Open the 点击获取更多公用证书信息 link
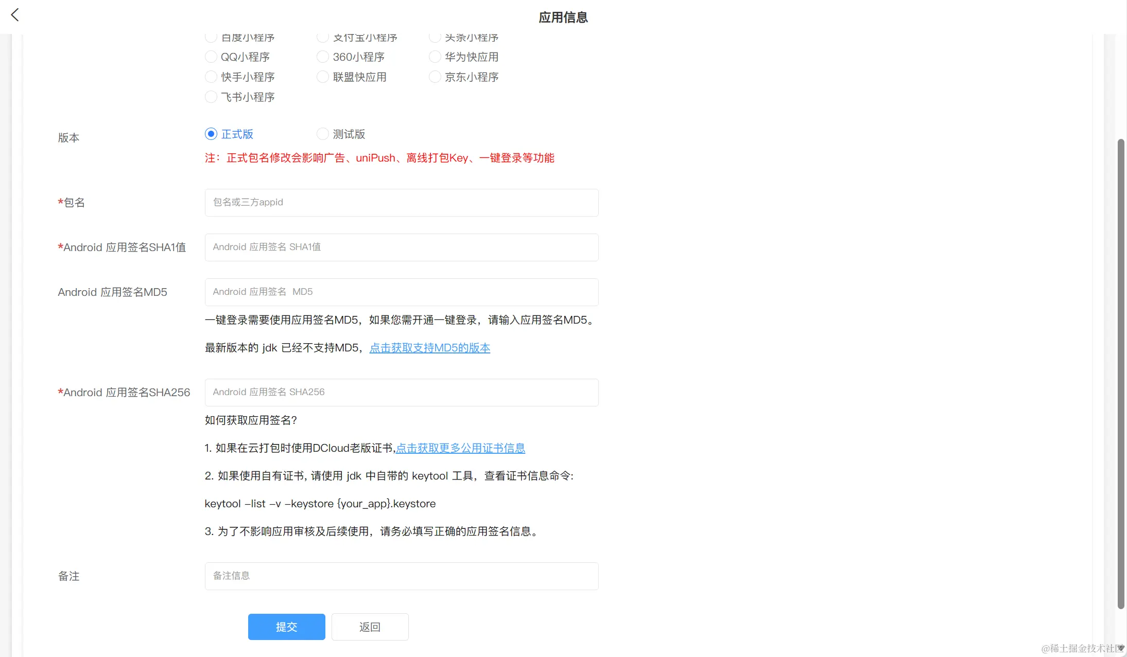The image size is (1127, 657). [x=460, y=448]
